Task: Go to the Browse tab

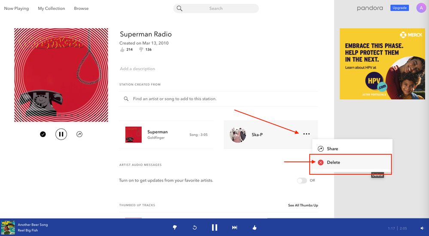Action: [81, 8]
